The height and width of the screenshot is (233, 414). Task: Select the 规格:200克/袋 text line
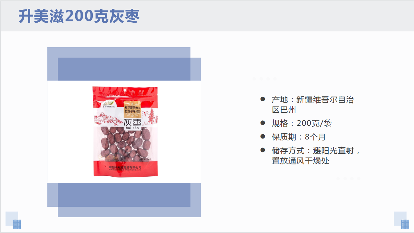[x=302, y=123]
